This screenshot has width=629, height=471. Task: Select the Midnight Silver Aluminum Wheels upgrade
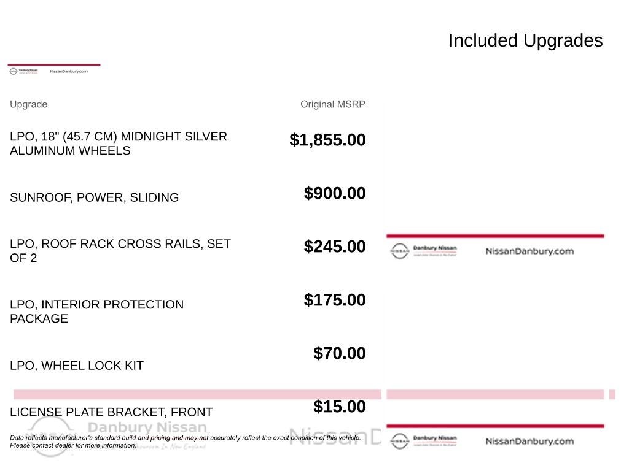point(119,144)
